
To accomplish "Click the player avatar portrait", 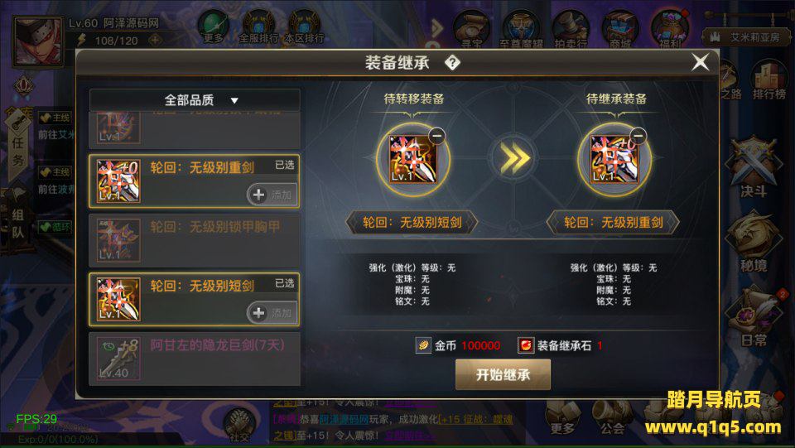I will click(x=38, y=41).
